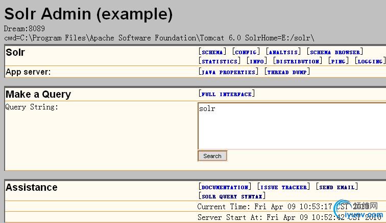
Task: Open the DISTRIBUTION link
Action: (x=297, y=61)
